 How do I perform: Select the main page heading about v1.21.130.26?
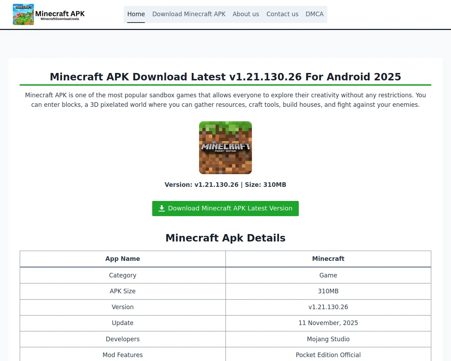[x=225, y=77]
